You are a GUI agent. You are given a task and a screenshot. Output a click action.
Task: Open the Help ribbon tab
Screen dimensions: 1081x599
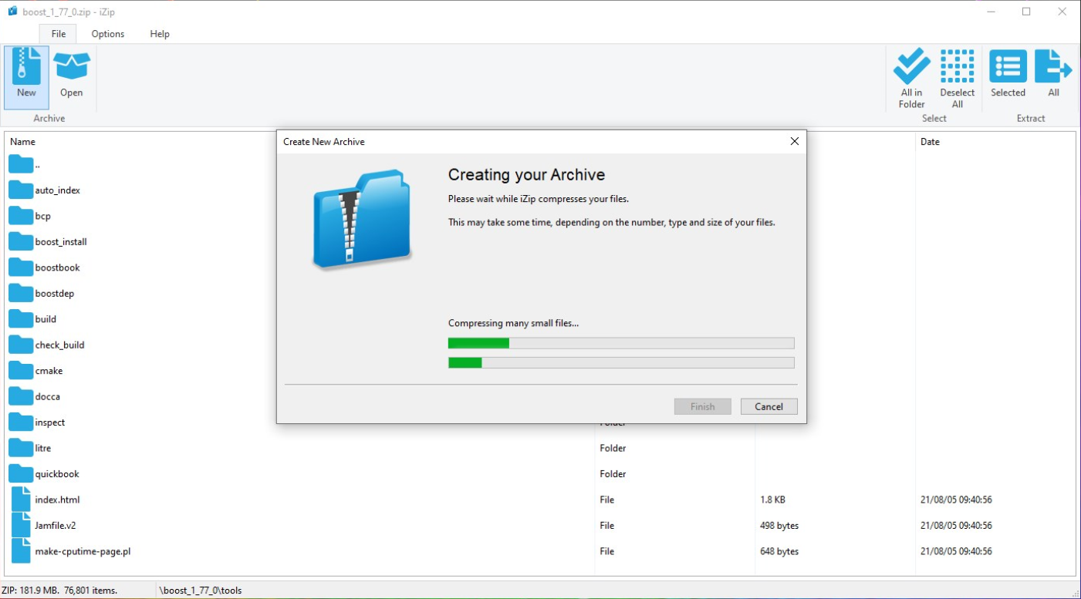(160, 34)
